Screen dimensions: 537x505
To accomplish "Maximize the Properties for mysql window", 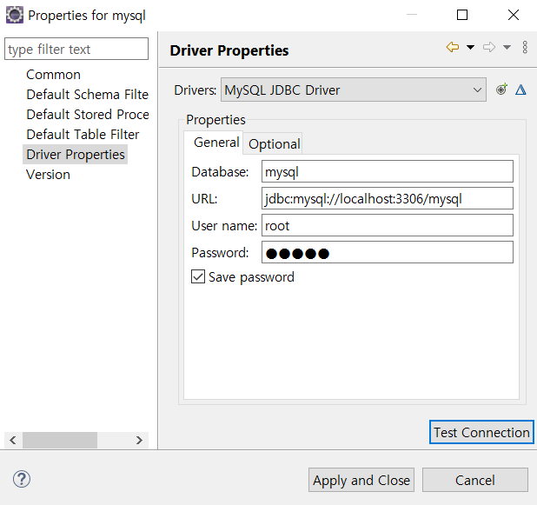I will (x=462, y=15).
